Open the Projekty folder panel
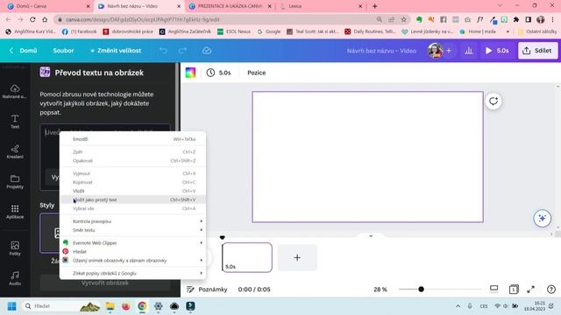 pos(15,181)
